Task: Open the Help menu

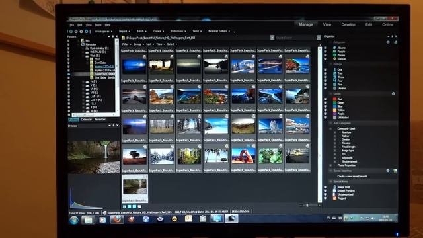Action: point(107,25)
